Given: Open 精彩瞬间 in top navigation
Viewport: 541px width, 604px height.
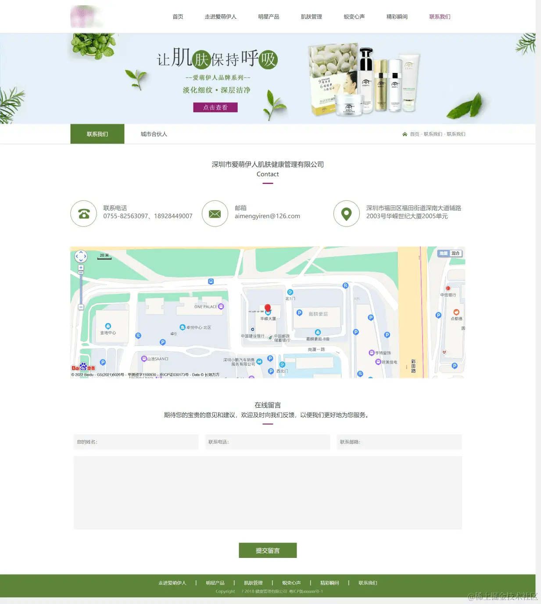Looking at the screenshot, I should click(397, 17).
